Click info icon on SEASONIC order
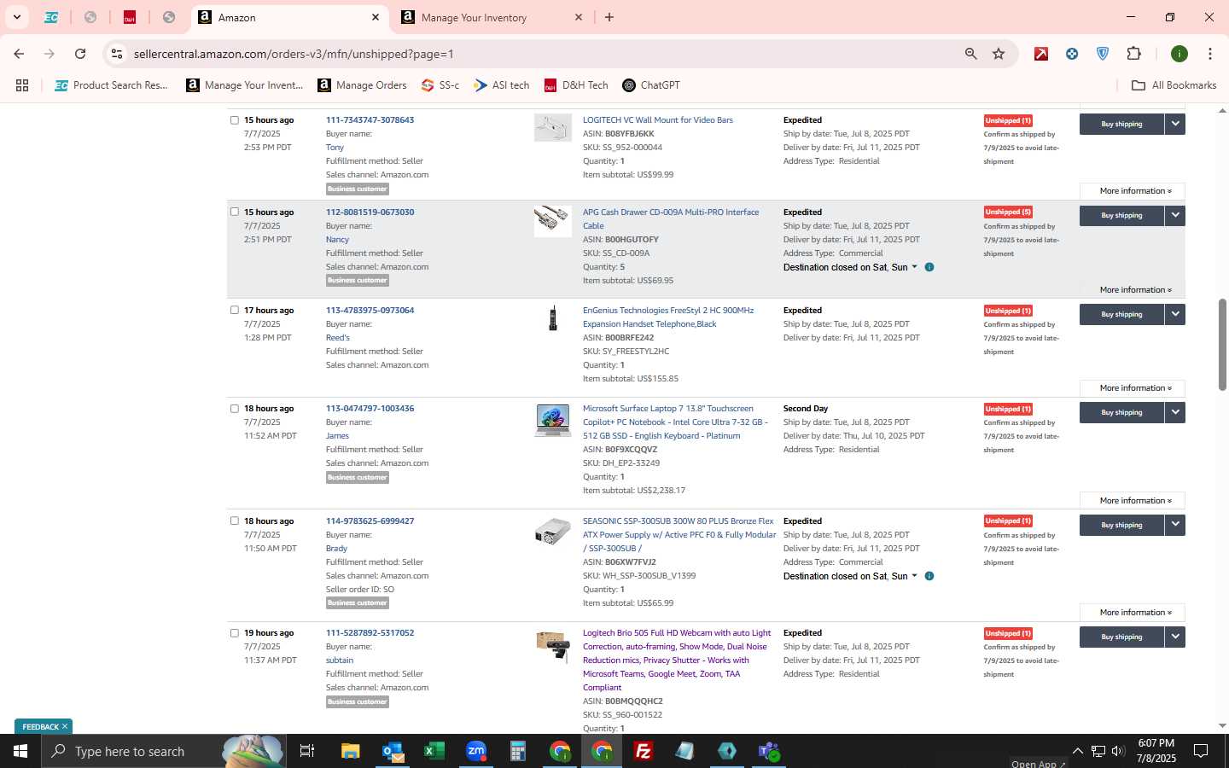Image resolution: width=1229 pixels, height=768 pixels. (929, 576)
